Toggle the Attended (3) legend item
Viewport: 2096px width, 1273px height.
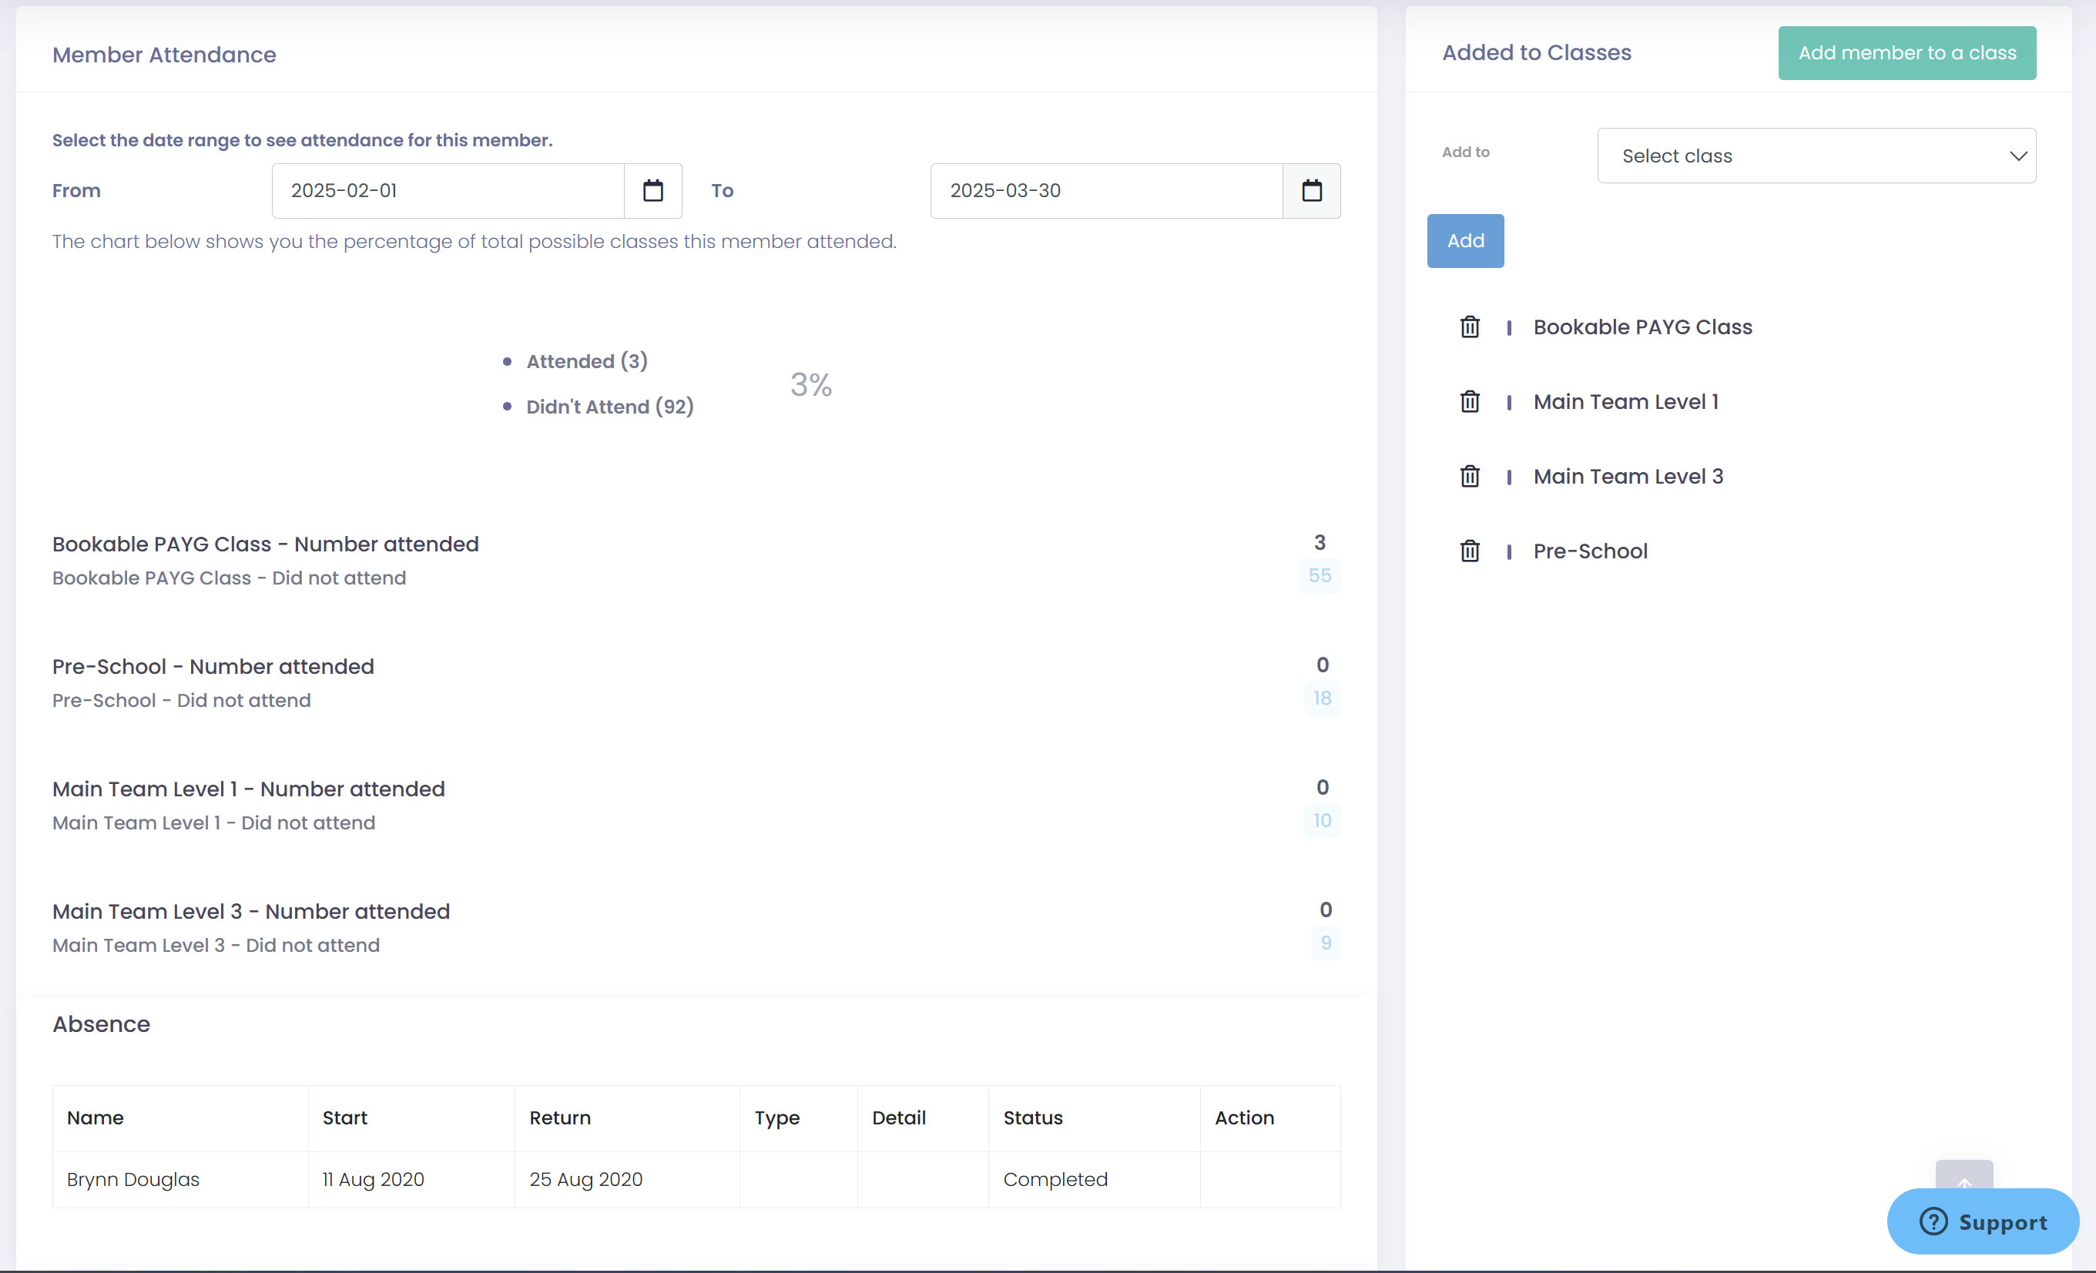click(586, 361)
